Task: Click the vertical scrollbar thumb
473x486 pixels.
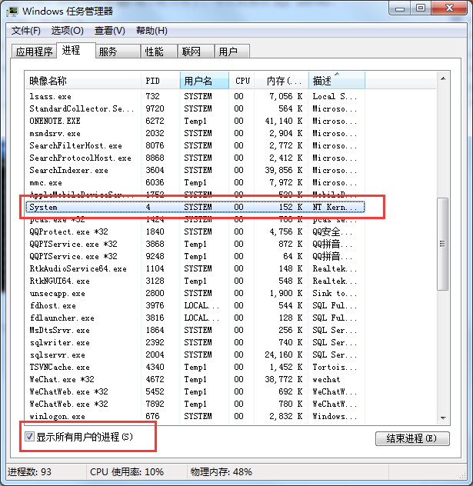Action: click(443, 244)
